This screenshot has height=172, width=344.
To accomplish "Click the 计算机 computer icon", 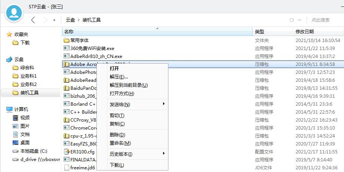I will [x=9, y=109].
